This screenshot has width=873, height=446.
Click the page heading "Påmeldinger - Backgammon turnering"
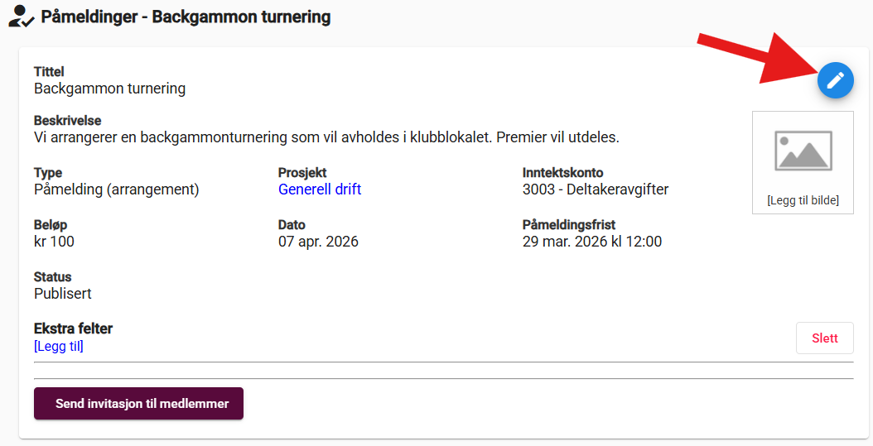tap(186, 17)
